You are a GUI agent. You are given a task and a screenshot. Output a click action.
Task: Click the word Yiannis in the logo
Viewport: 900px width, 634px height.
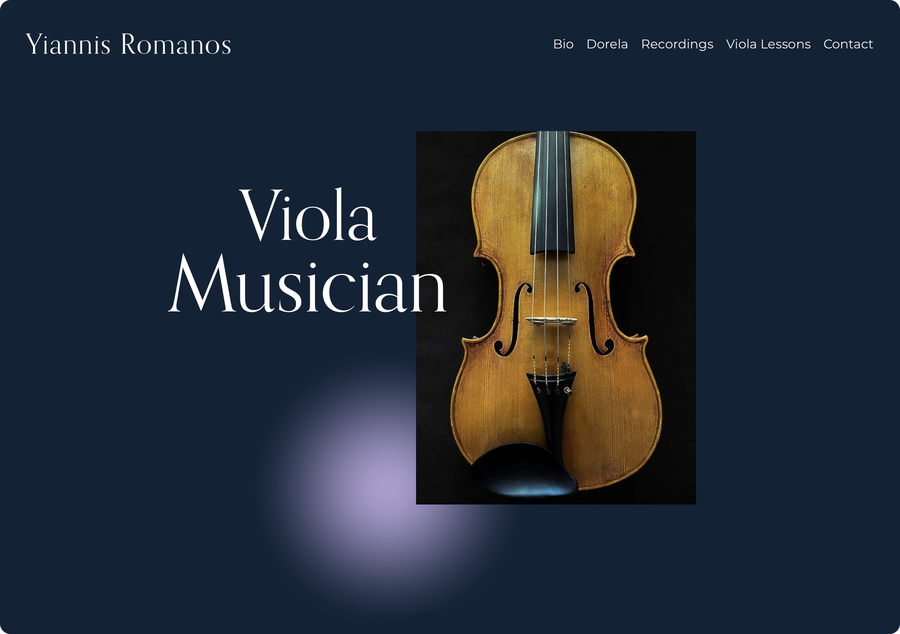[68, 44]
